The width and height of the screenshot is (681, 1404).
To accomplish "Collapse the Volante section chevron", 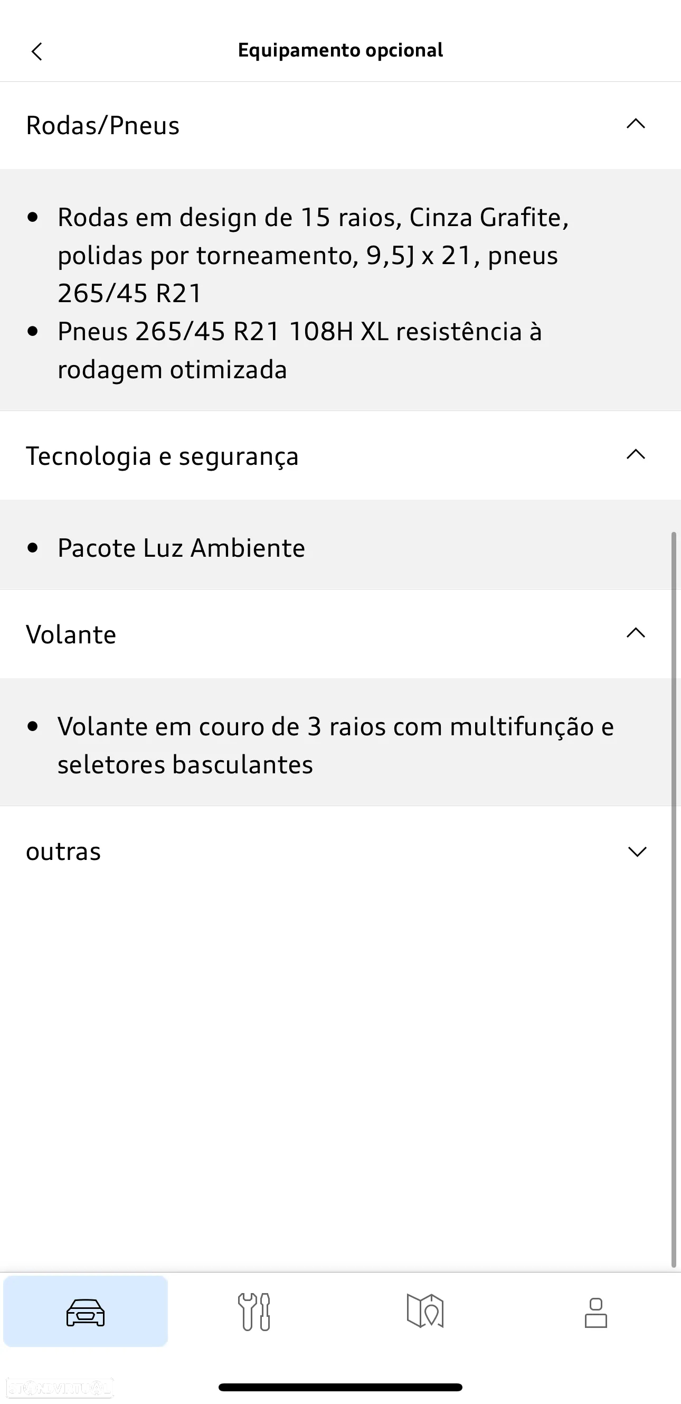I will (x=636, y=633).
